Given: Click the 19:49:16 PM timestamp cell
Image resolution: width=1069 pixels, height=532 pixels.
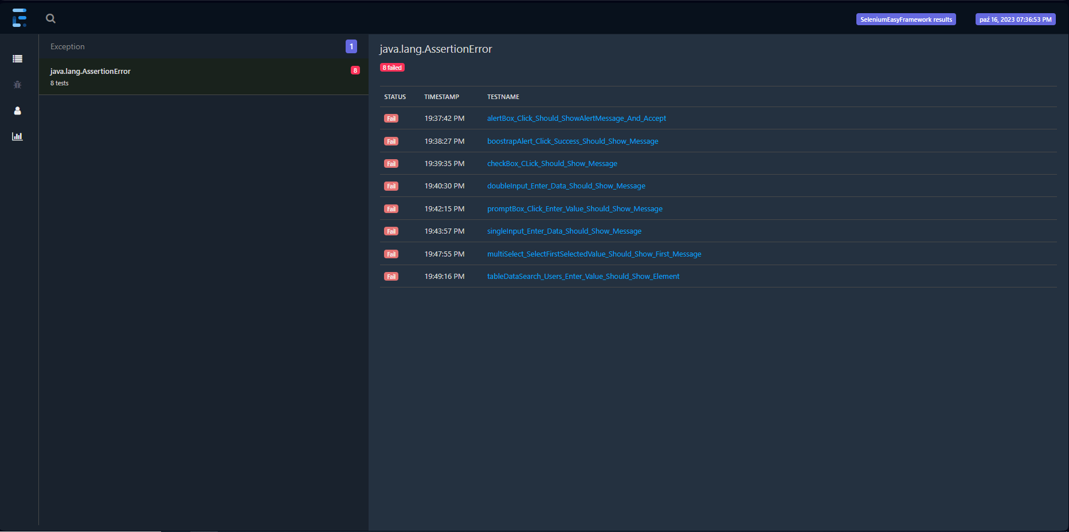Looking at the screenshot, I should [444, 277].
